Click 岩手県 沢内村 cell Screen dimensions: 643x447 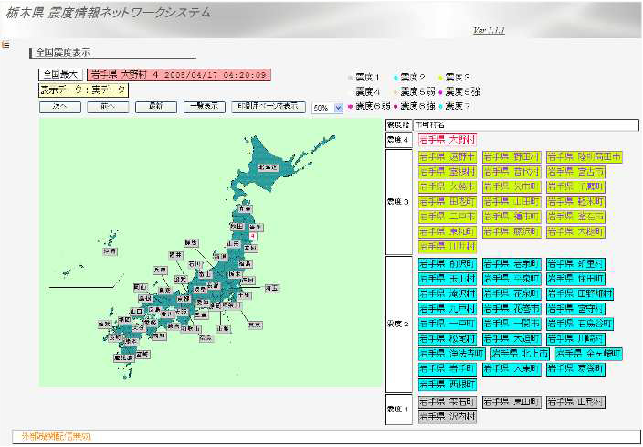point(448,417)
